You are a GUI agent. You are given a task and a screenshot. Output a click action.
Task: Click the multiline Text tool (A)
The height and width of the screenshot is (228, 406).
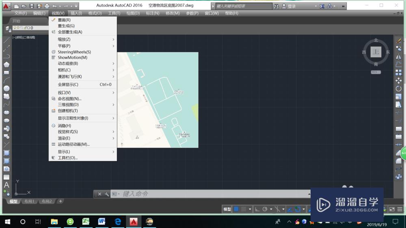pyautogui.click(x=6, y=185)
